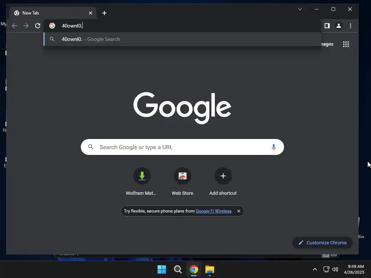The width and height of the screenshot is (371, 278).
Task: Open network status in system tray
Action: click(326, 269)
